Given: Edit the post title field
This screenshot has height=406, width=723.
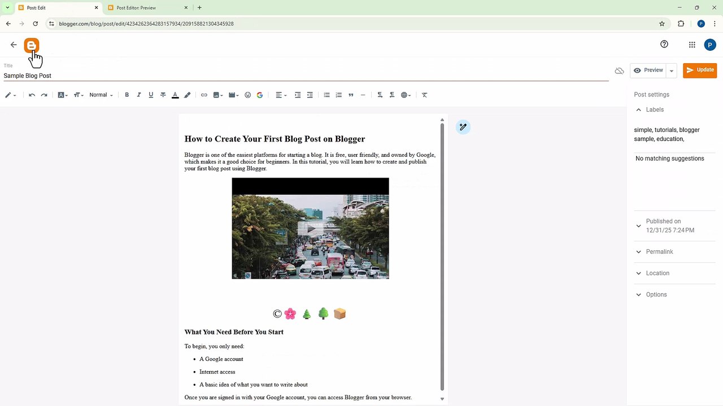Looking at the screenshot, I should pos(306,76).
